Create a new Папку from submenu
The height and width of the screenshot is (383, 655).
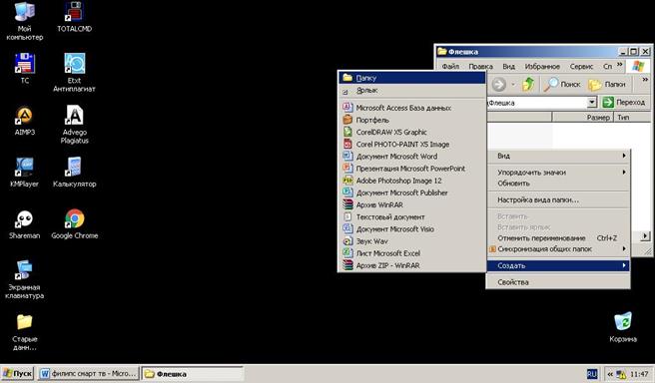coord(411,78)
